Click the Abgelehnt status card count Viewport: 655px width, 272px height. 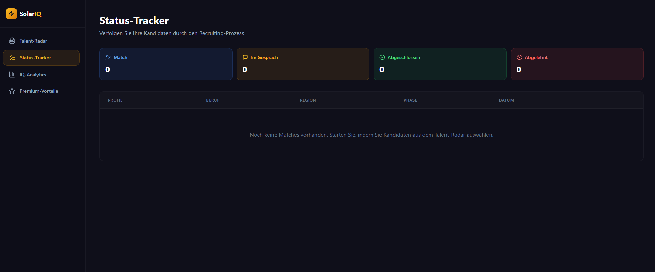(x=519, y=70)
